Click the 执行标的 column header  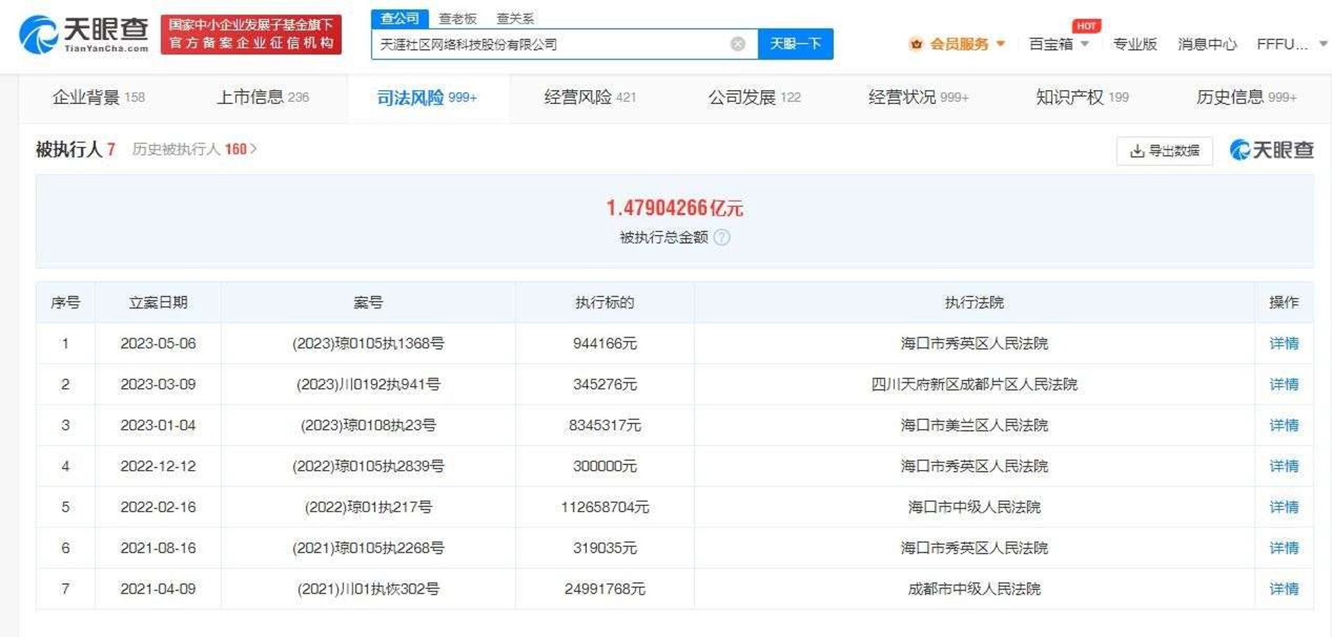(x=605, y=302)
